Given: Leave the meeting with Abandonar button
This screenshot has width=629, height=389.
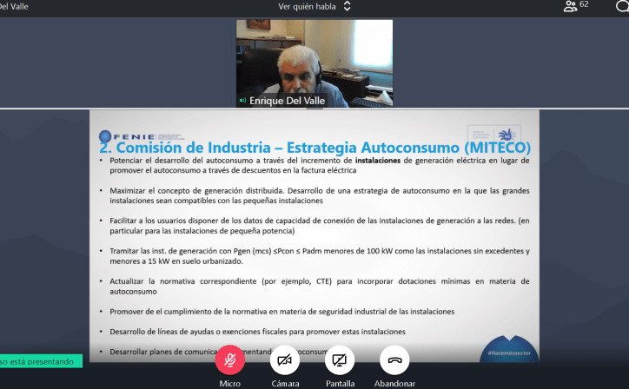Looking at the screenshot, I should click(394, 359).
